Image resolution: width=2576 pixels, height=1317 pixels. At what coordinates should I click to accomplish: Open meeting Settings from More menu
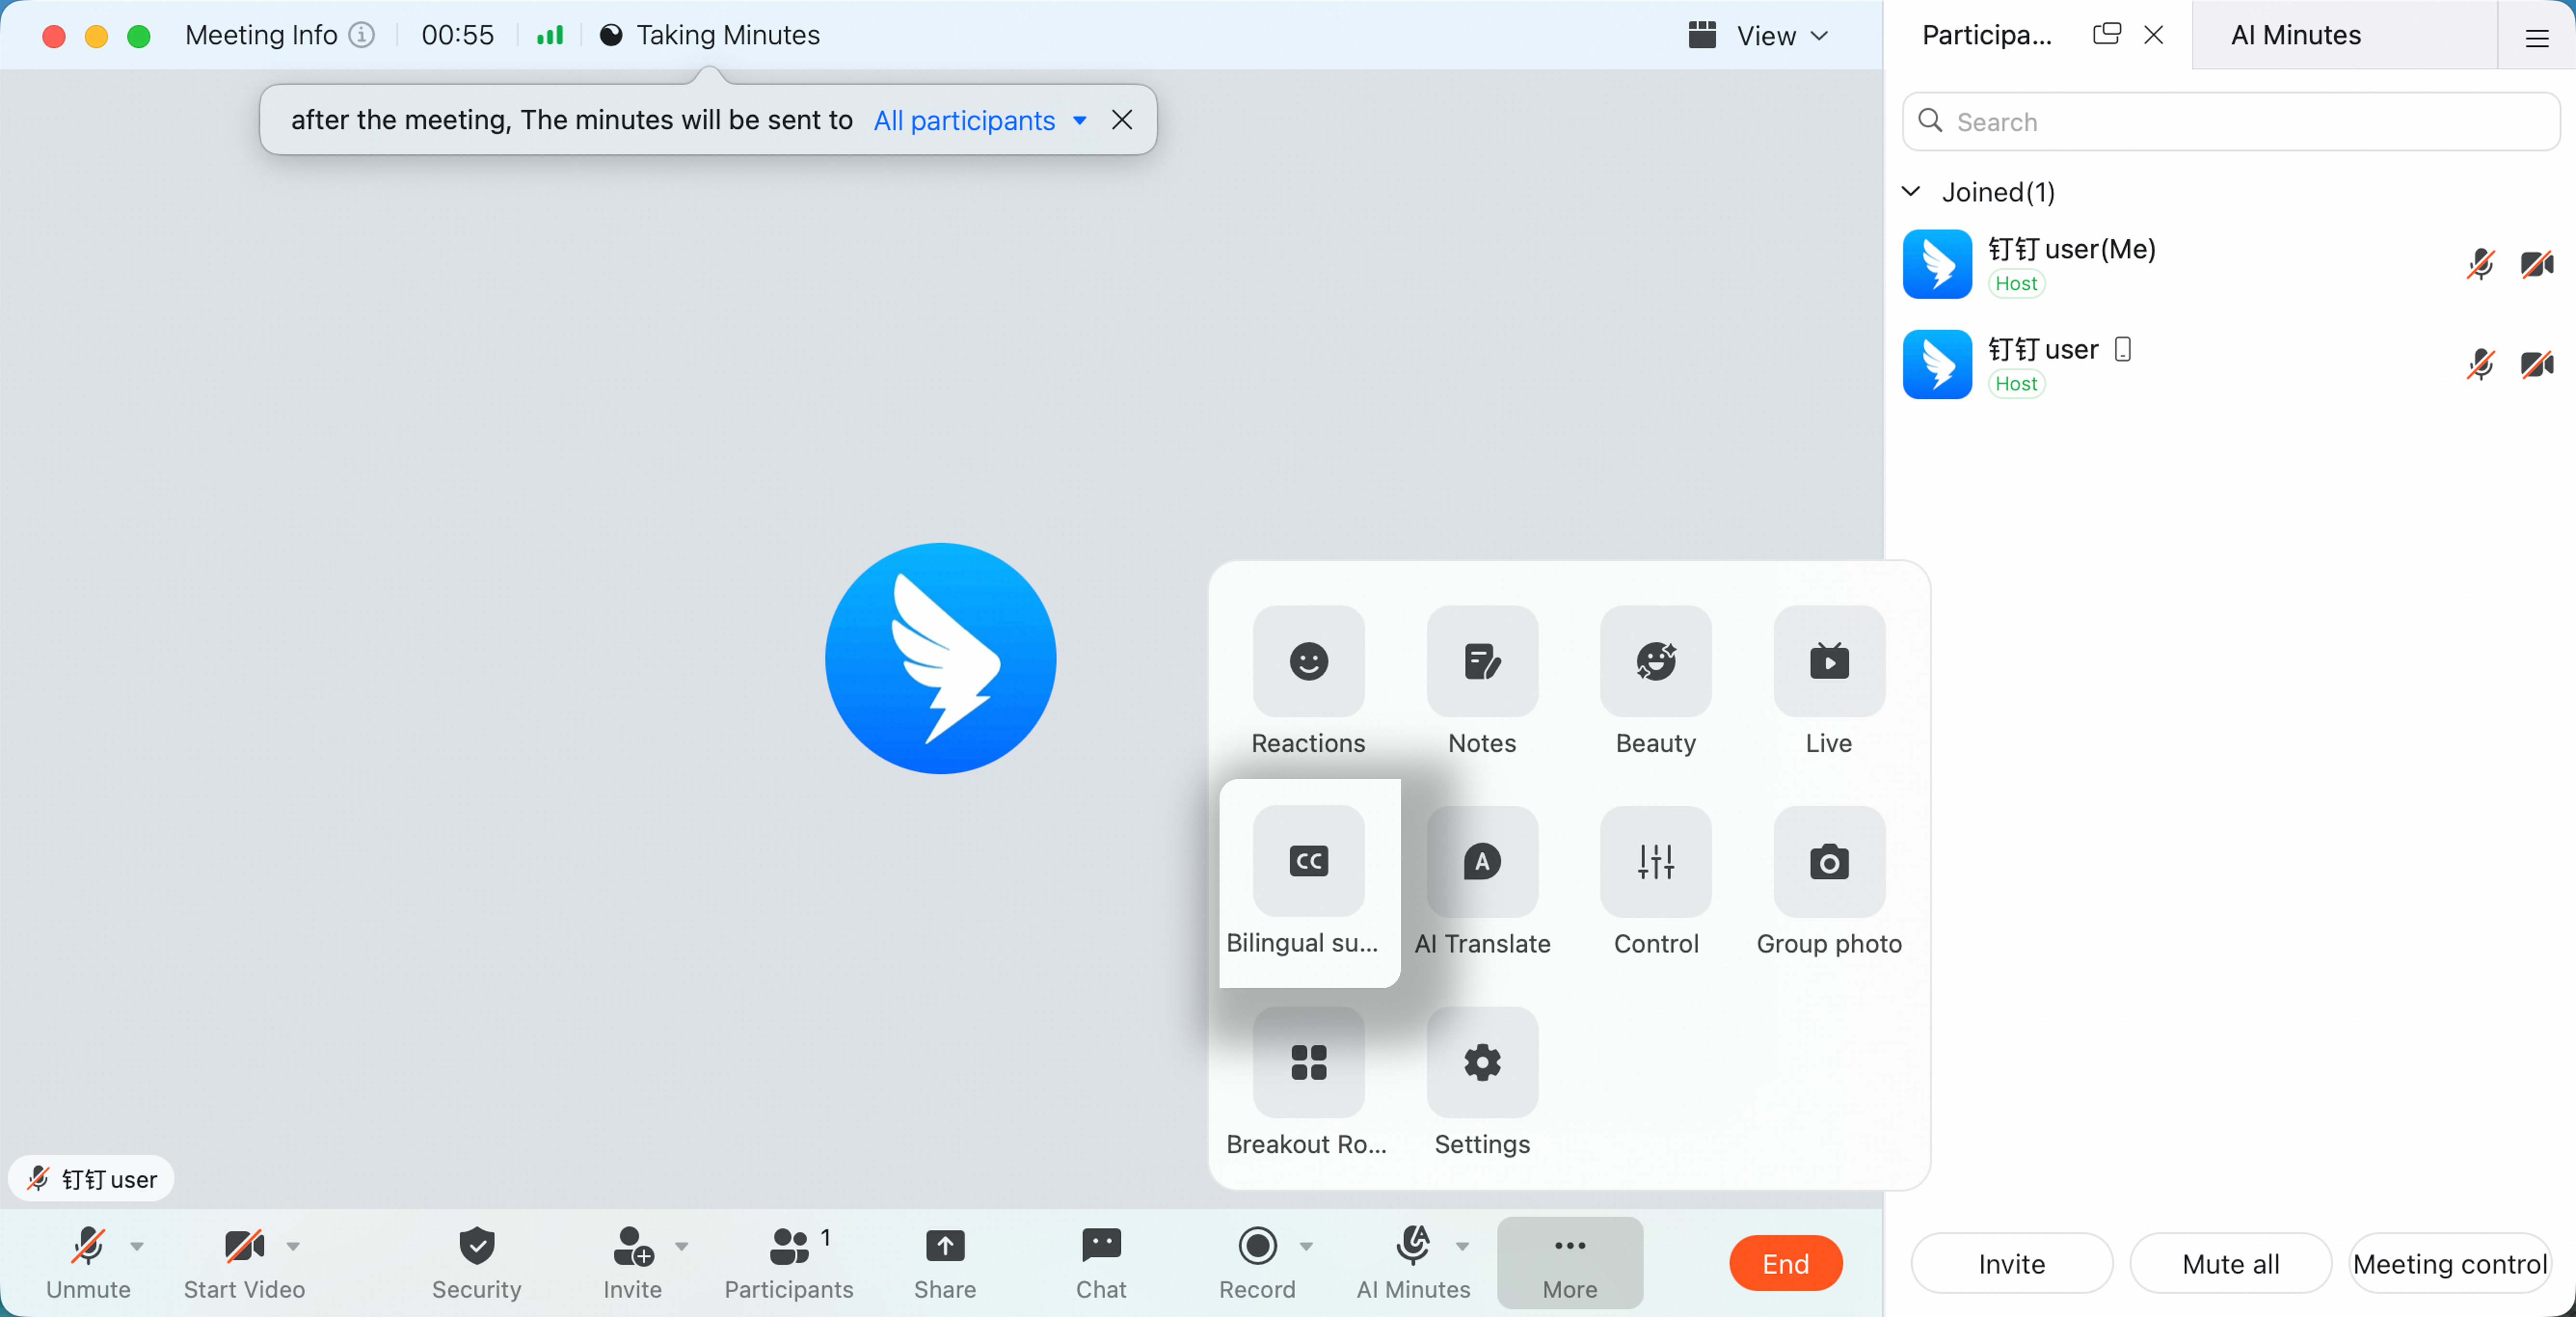[1482, 1062]
